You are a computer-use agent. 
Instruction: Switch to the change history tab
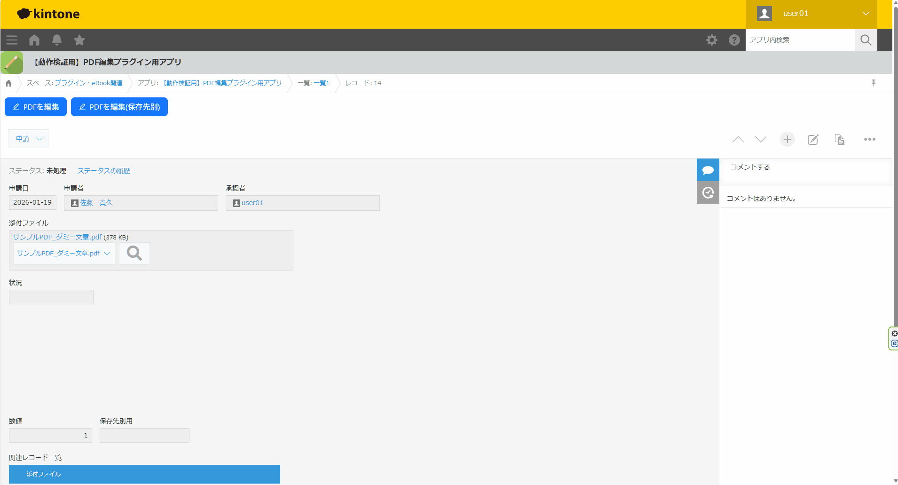pyautogui.click(x=708, y=192)
